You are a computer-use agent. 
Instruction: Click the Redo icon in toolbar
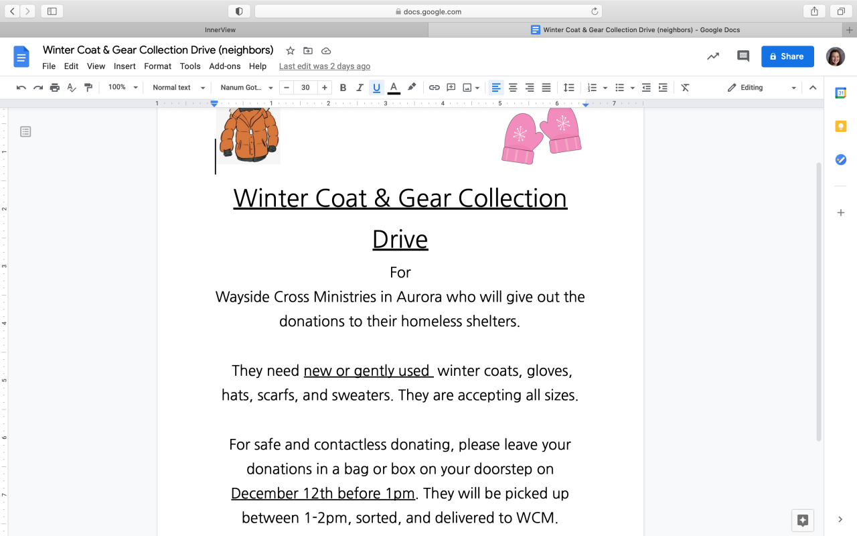pyautogui.click(x=38, y=88)
